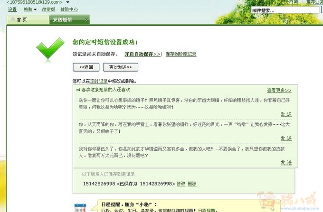Screen dimensions: 323x212
Task: Select the 发送短信 tab
Action: (70, 20)
